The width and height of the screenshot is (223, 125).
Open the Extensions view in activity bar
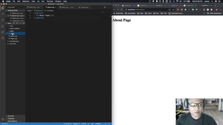[x=3, y=32]
